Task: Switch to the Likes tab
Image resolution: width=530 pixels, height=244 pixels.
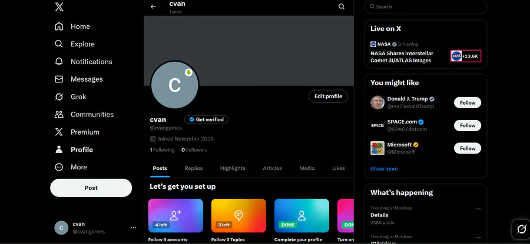Action: [x=339, y=168]
